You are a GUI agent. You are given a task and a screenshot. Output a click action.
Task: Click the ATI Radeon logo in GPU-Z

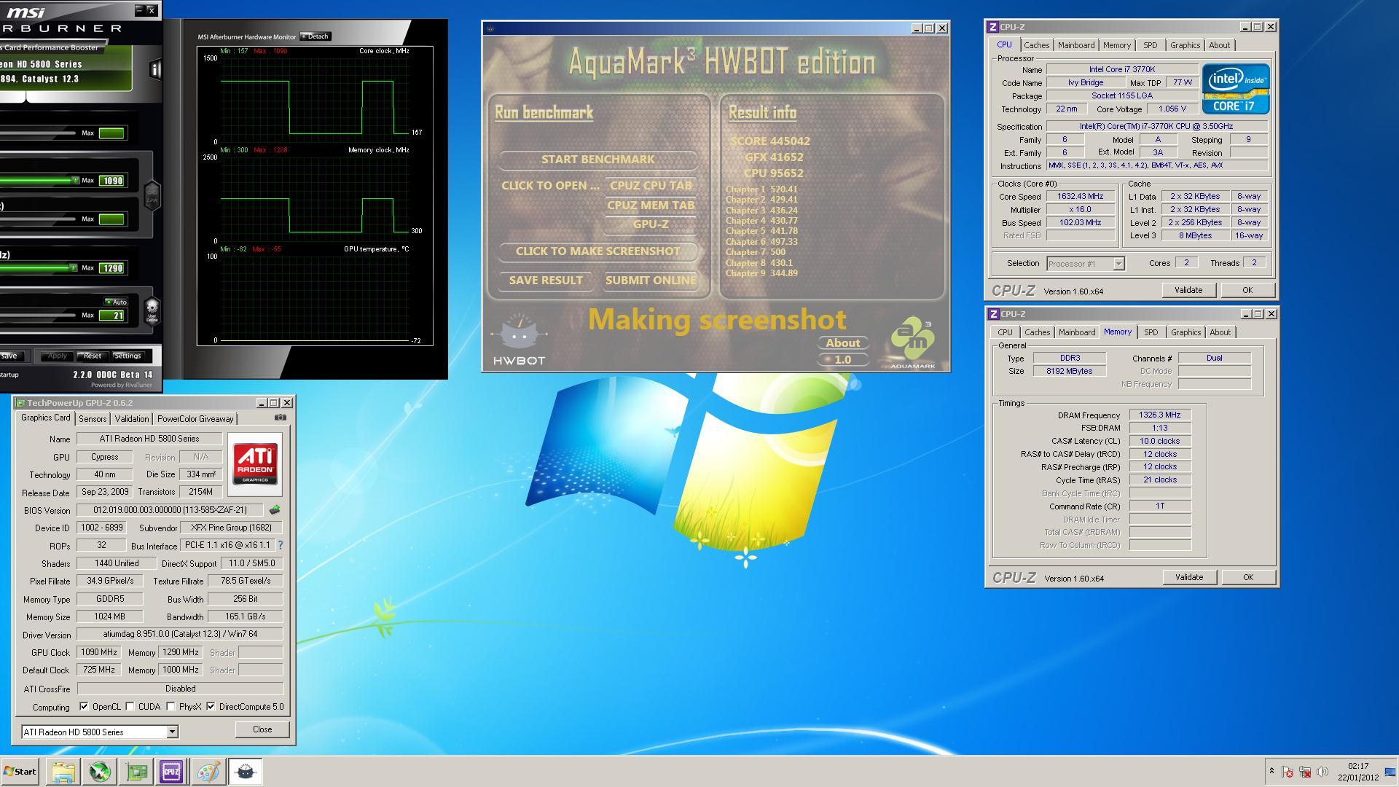(x=255, y=465)
